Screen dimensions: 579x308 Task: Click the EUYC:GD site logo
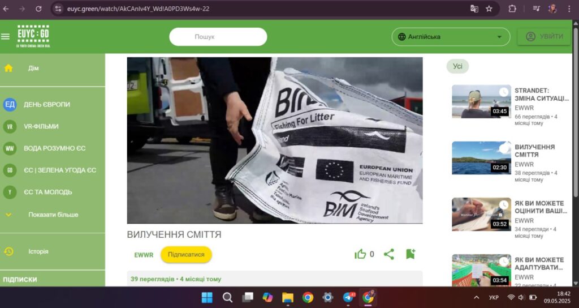(x=33, y=36)
